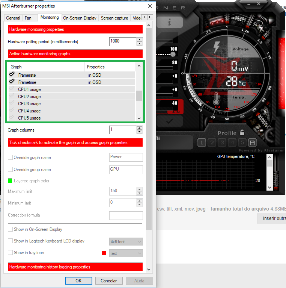Uncheck the Frametime graph checkmark
The height and width of the screenshot is (288, 286).
pyautogui.click(x=12, y=82)
